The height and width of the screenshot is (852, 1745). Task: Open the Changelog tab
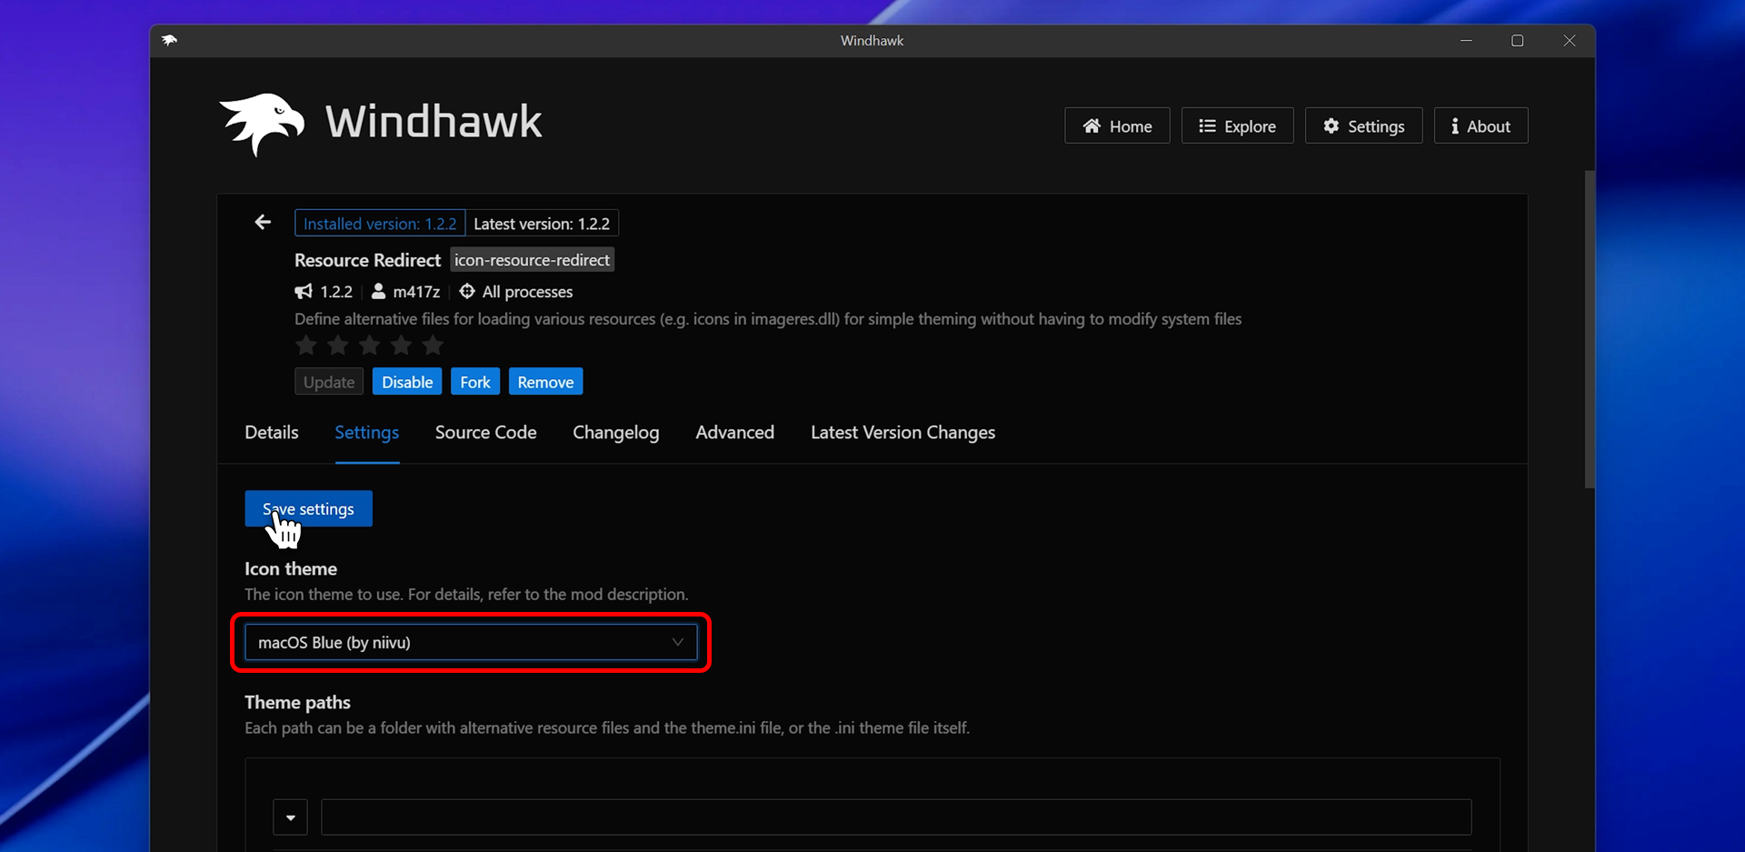pos(615,433)
